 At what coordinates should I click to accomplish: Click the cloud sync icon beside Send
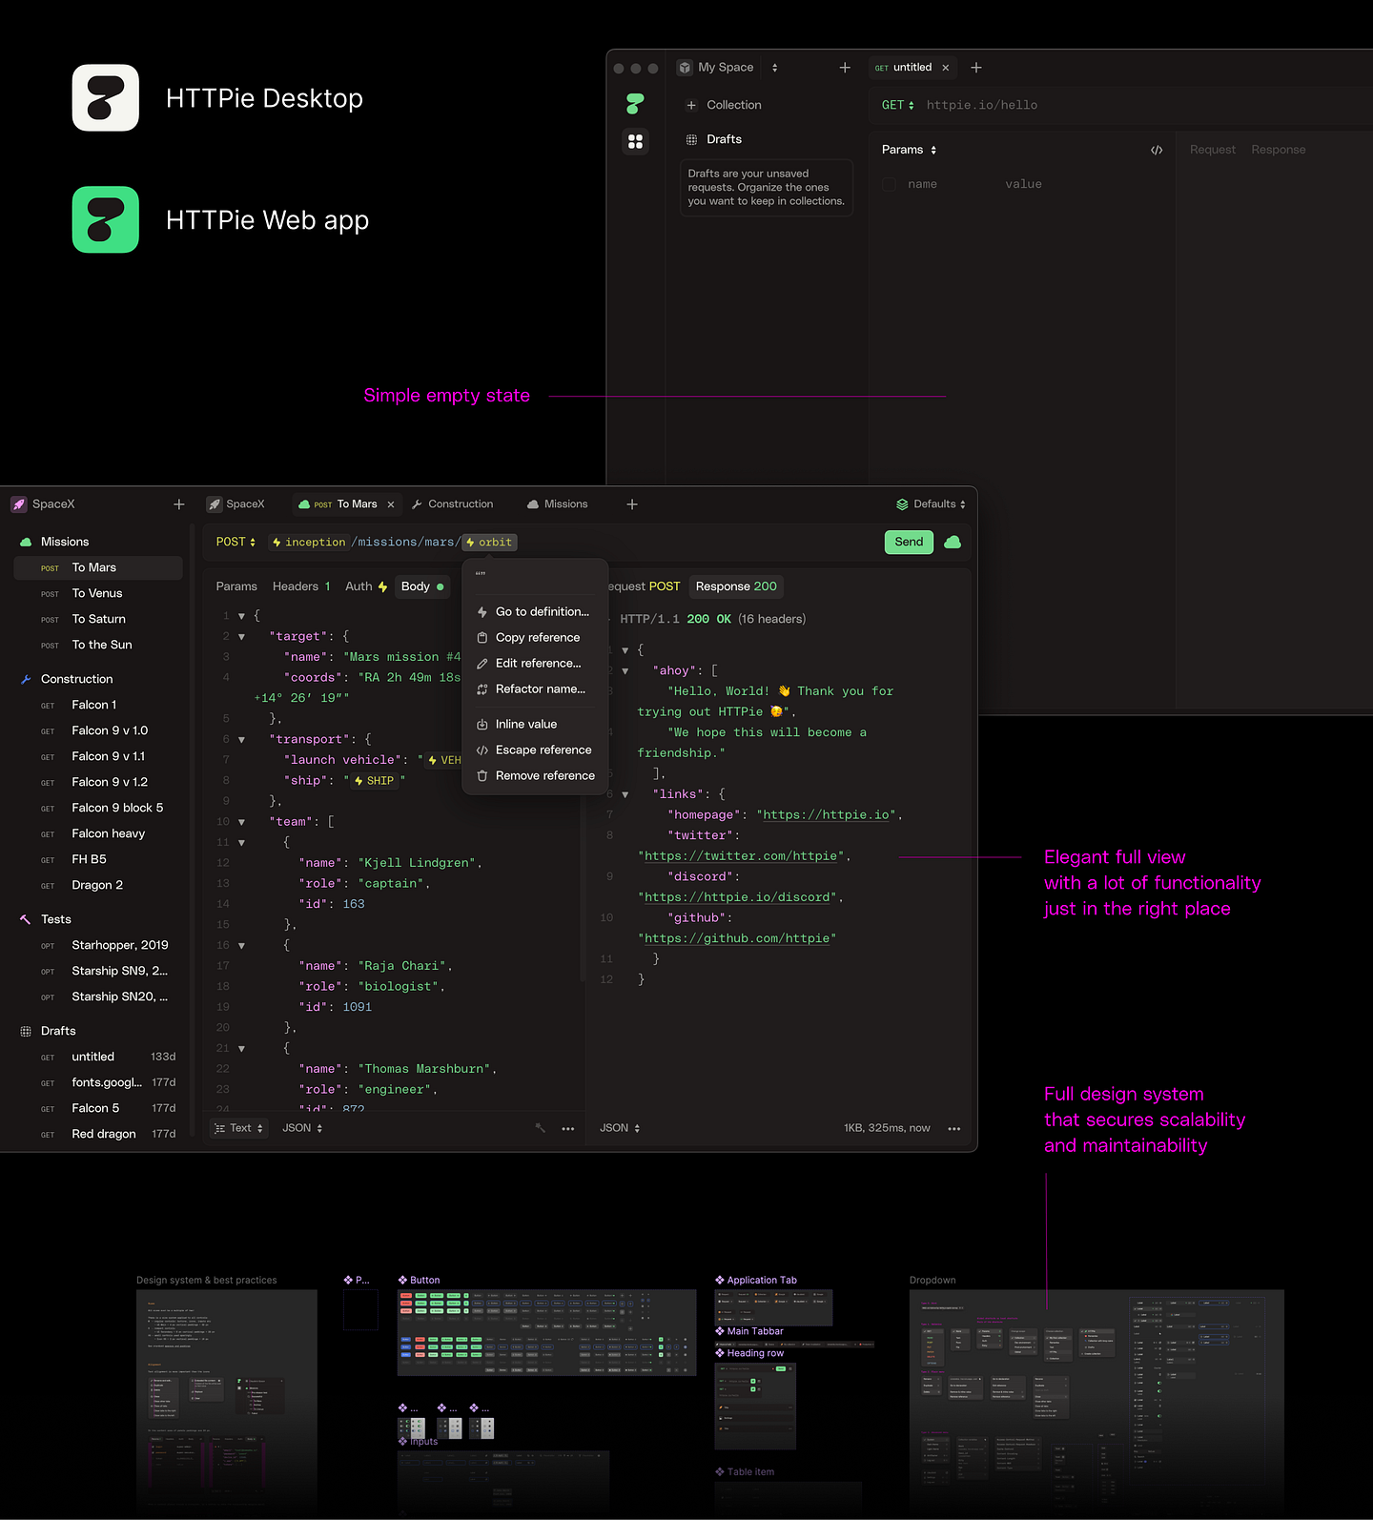click(x=953, y=542)
